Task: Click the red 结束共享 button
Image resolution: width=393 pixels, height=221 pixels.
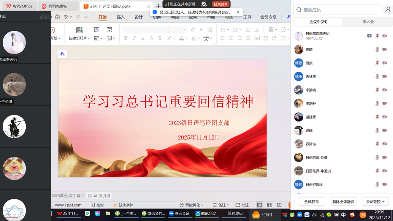Action: (x=221, y=4)
